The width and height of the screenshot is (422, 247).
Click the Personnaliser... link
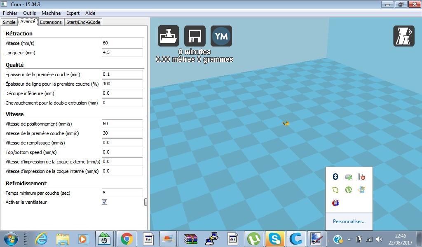click(349, 221)
